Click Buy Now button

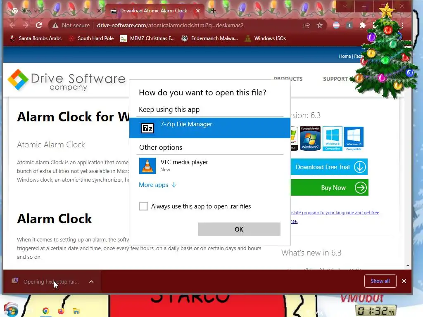tap(329, 187)
